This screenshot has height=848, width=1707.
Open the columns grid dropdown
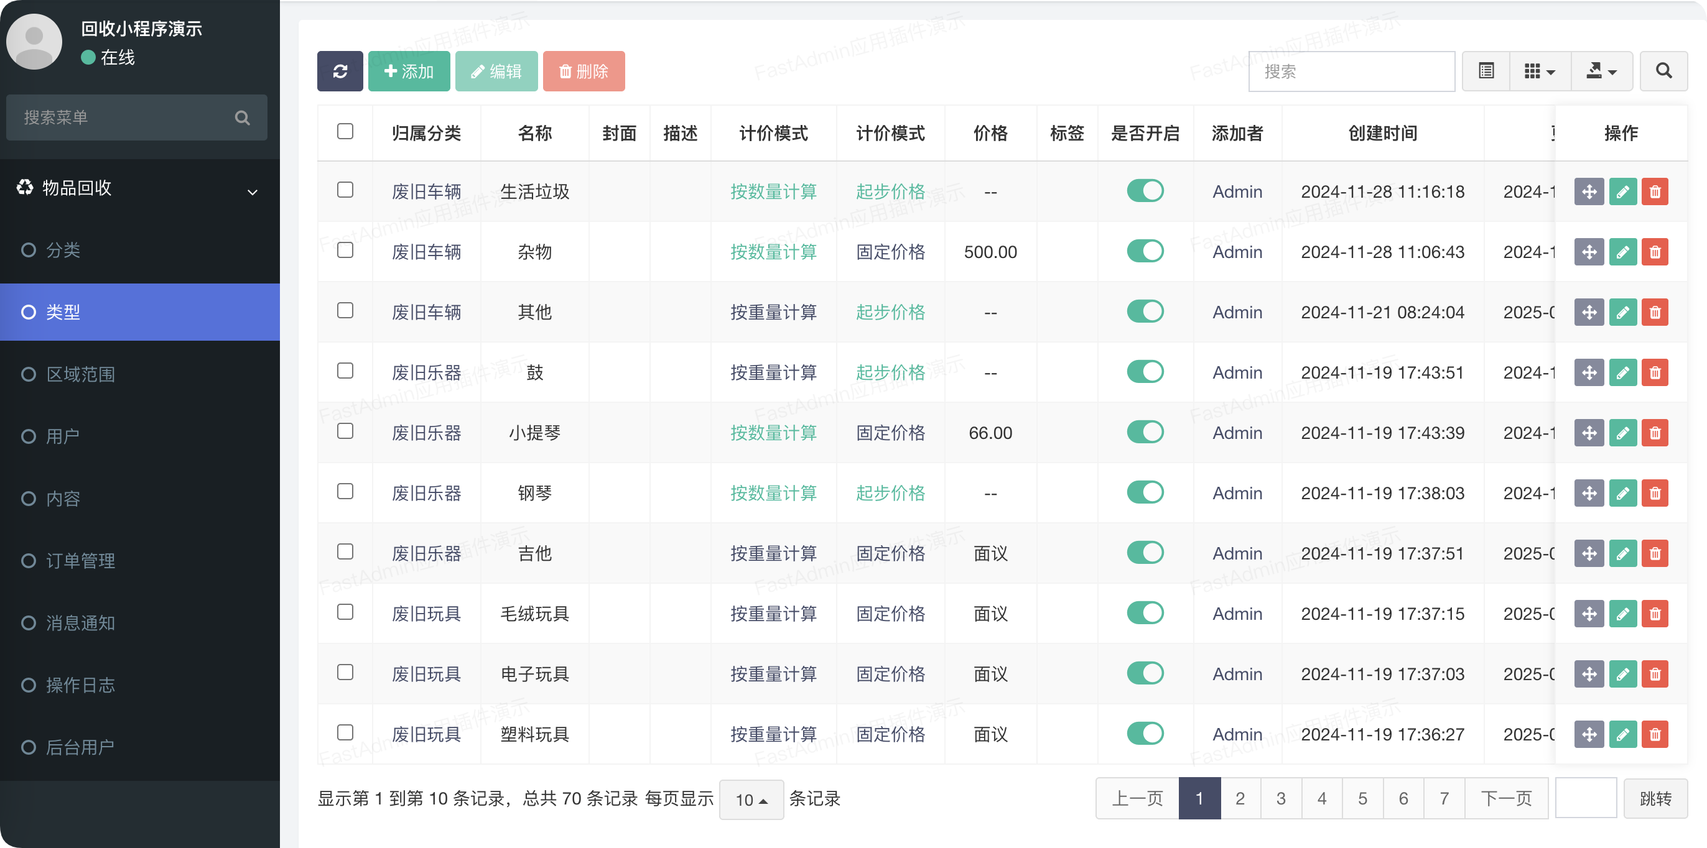click(1540, 71)
